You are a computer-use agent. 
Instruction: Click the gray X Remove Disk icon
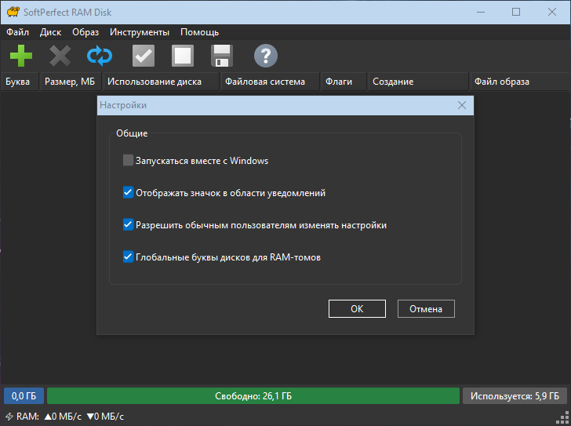click(x=60, y=56)
